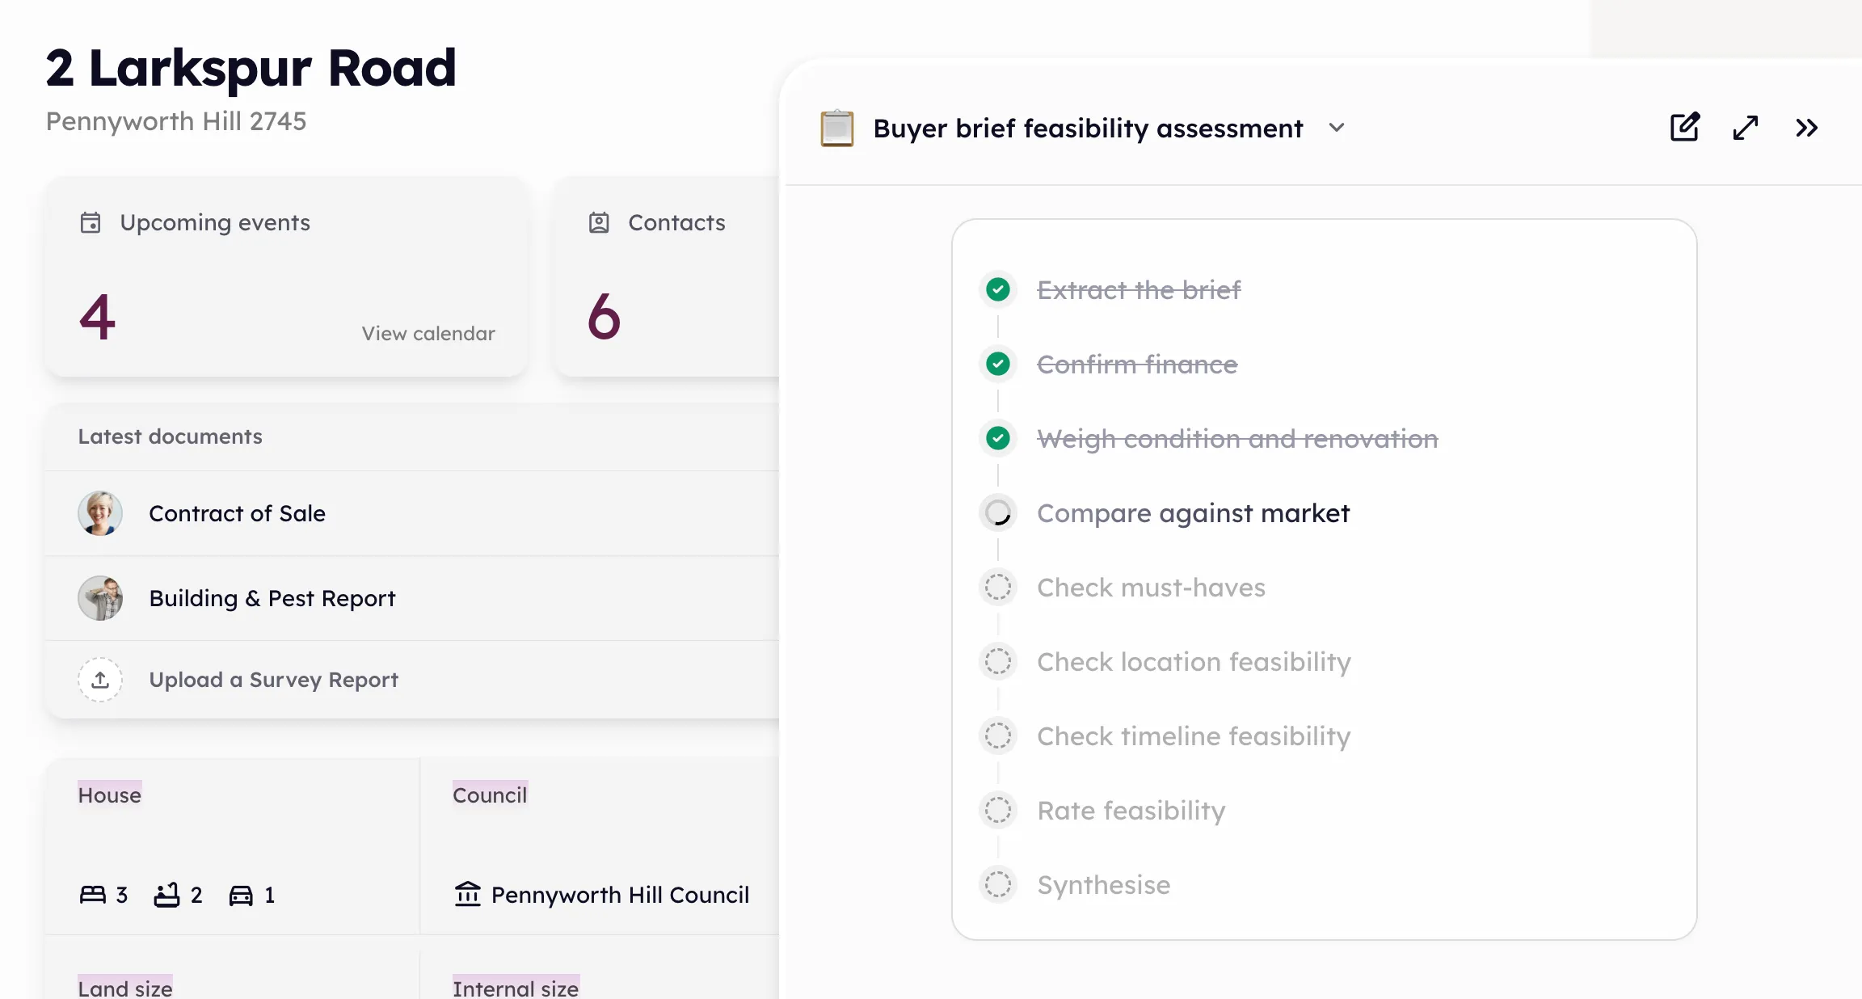The image size is (1862, 999).
Task: Select the Compare against market step text
Action: tap(1193, 513)
